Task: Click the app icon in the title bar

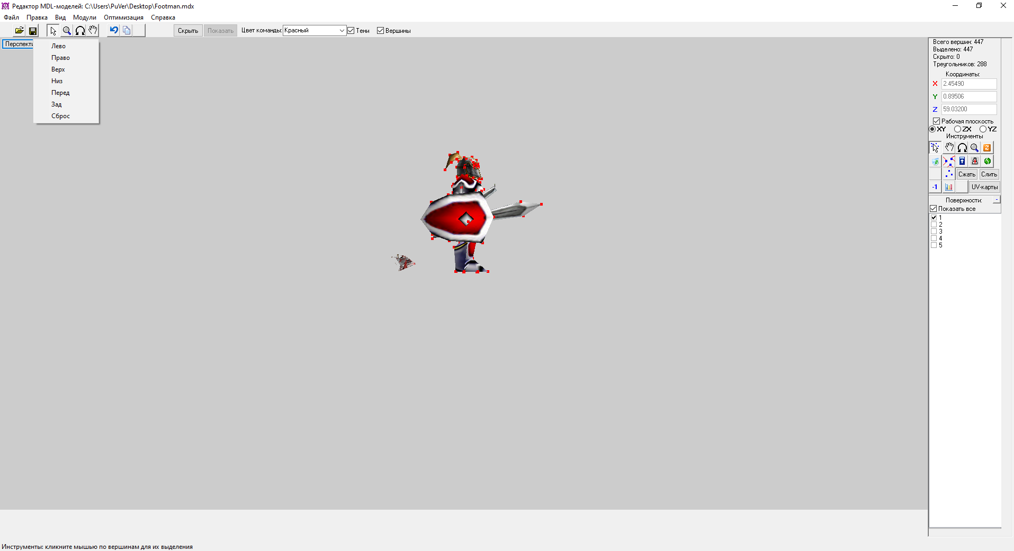Action: [5, 6]
